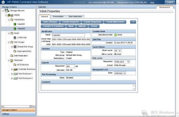The height and width of the screenshot is (117, 179).
Task: Open the Read cache dropdown
Action: tap(118, 51)
